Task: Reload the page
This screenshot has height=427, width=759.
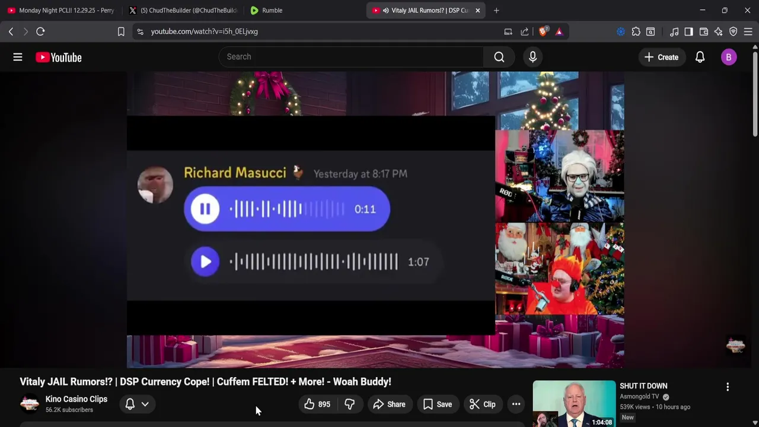Action: (x=40, y=31)
